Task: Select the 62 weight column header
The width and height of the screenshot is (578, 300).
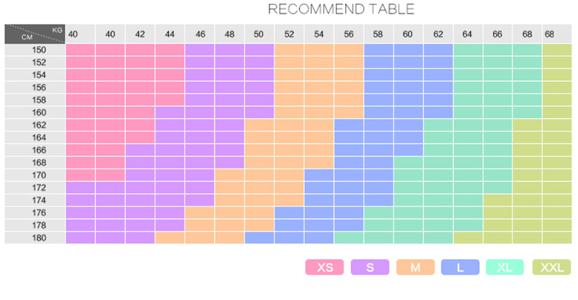Action: 438,34
